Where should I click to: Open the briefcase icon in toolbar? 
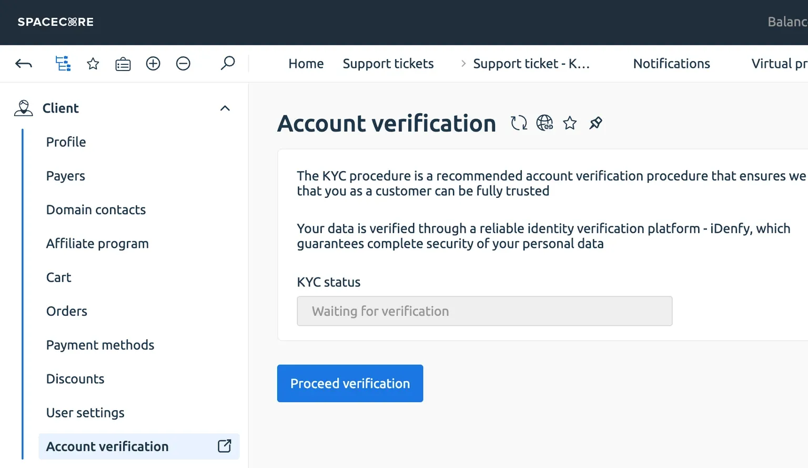(x=123, y=64)
